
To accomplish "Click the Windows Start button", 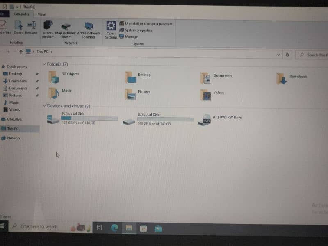I will (x=2, y=226).
